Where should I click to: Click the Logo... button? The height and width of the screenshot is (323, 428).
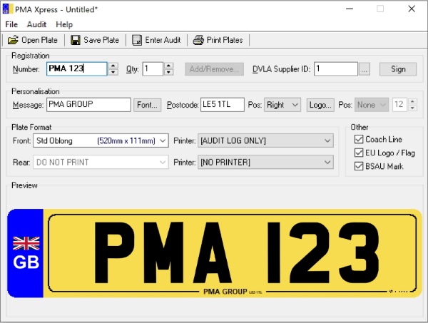tap(320, 105)
